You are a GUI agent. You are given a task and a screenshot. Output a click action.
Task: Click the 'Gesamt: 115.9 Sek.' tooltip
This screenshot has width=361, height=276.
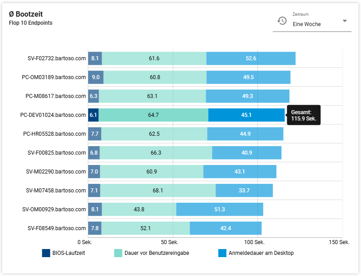(x=303, y=115)
